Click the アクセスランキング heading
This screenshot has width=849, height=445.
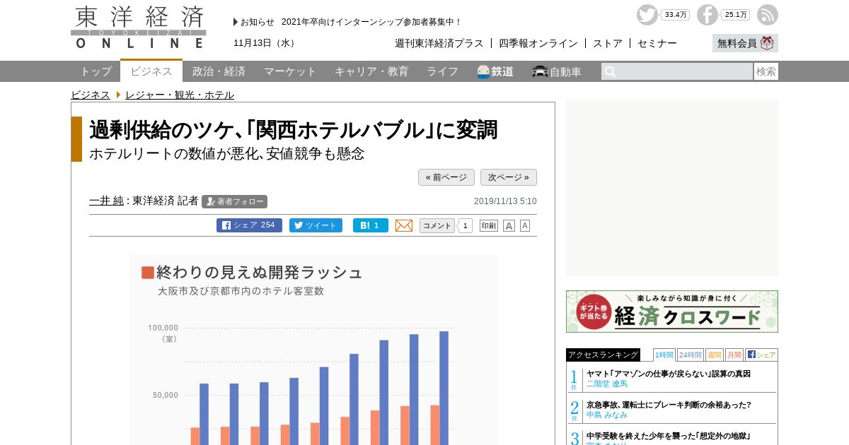pyautogui.click(x=603, y=355)
